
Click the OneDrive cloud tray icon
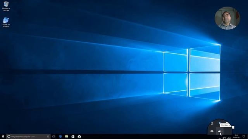tap(212, 131)
